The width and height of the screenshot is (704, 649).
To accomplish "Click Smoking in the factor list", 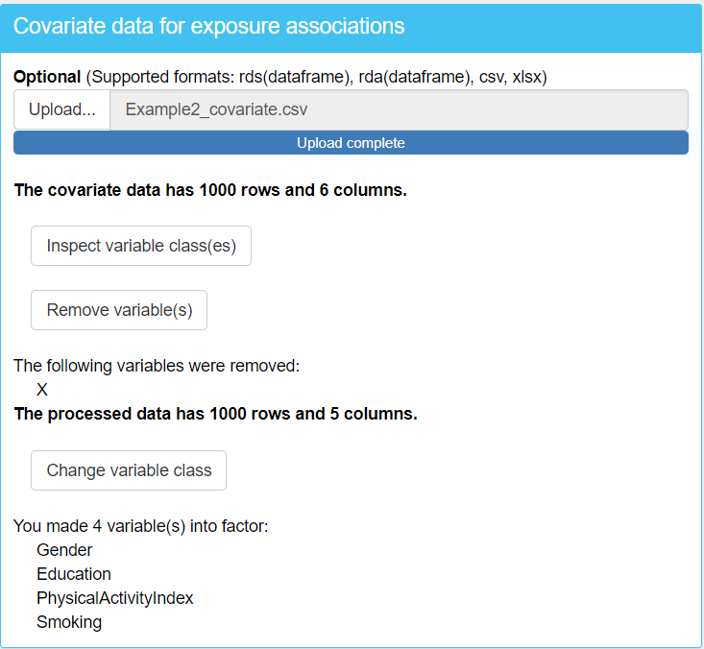I will (69, 622).
